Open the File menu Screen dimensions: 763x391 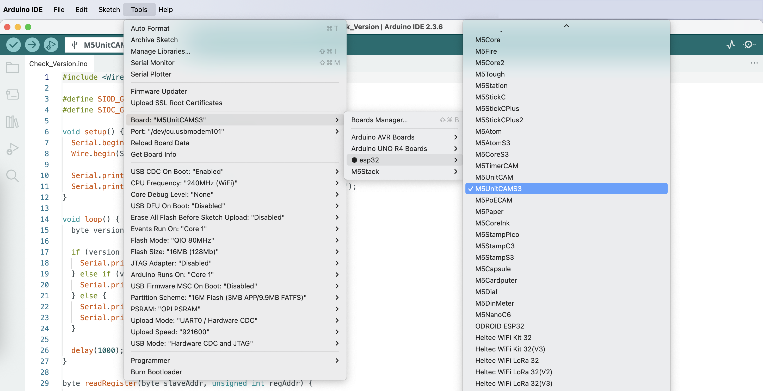(x=59, y=9)
